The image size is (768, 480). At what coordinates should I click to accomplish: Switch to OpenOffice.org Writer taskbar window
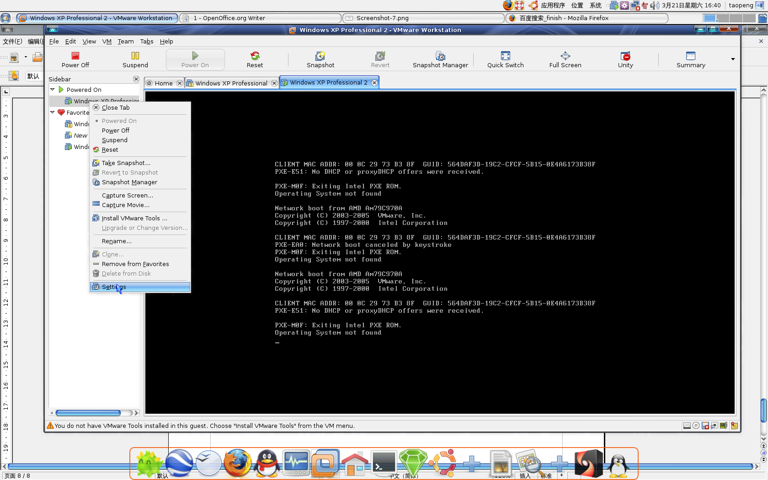(x=261, y=18)
